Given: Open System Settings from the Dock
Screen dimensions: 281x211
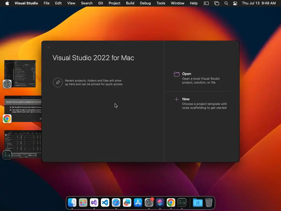Looking at the screenshot, I should pos(149,202).
